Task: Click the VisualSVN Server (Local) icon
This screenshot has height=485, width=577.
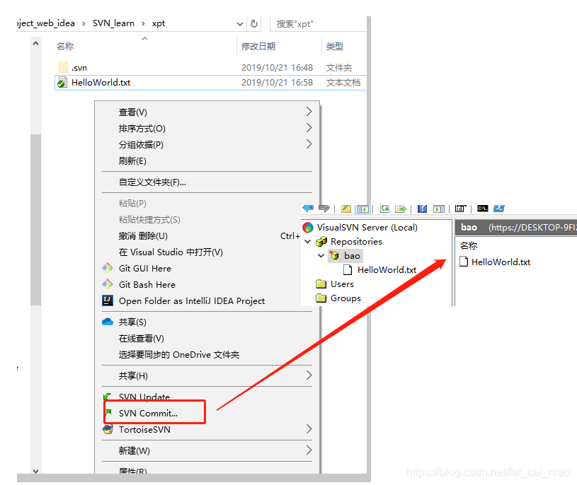Action: click(308, 228)
